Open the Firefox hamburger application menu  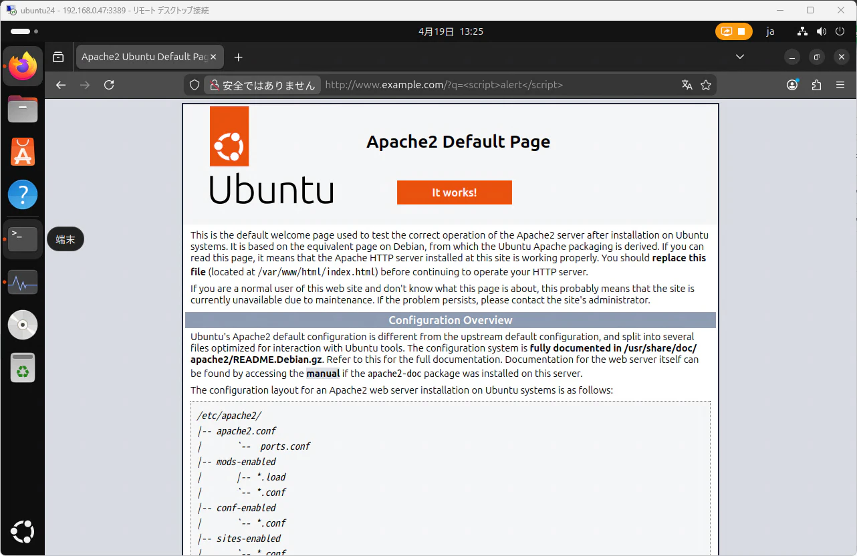840,85
